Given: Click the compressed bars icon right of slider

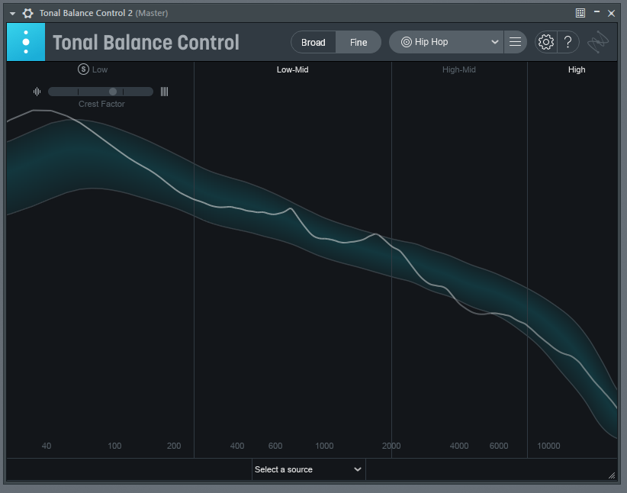Looking at the screenshot, I should (x=164, y=92).
